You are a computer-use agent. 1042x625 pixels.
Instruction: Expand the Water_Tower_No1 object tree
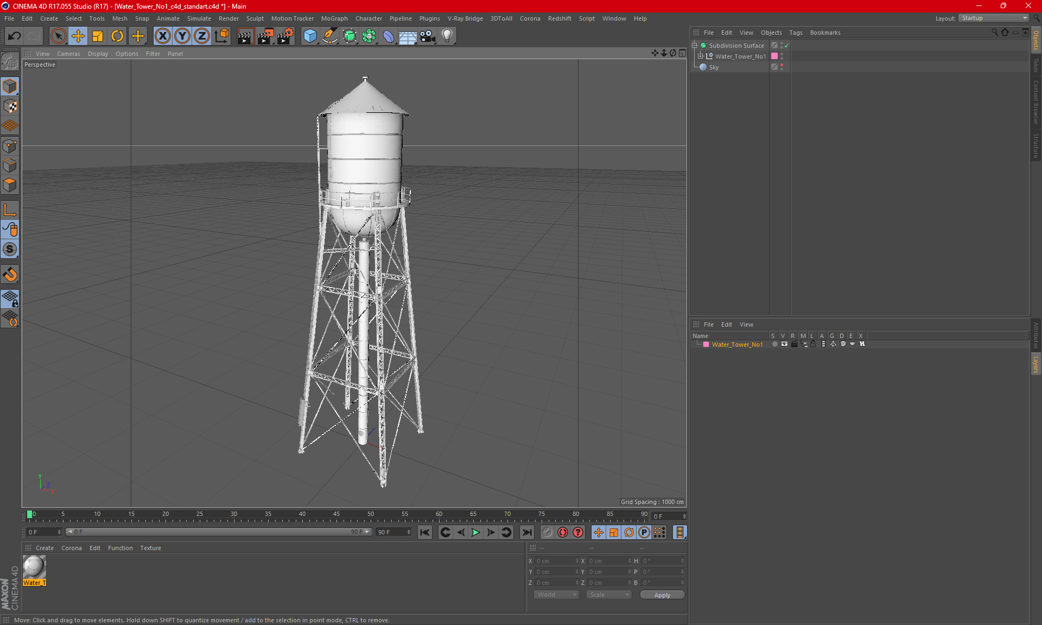(700, 56)
